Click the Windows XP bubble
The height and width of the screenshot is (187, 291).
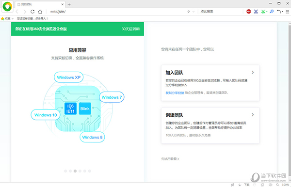[x=69, y=78]
